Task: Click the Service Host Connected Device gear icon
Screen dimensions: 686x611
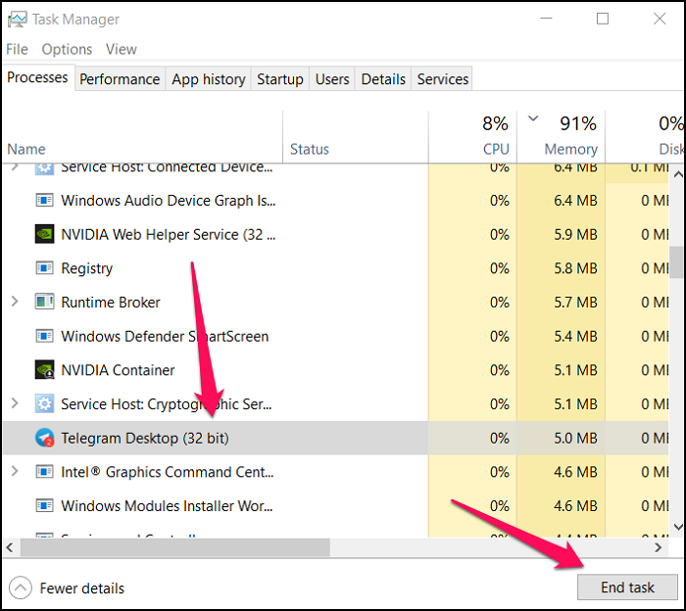Action: point(44,168)
